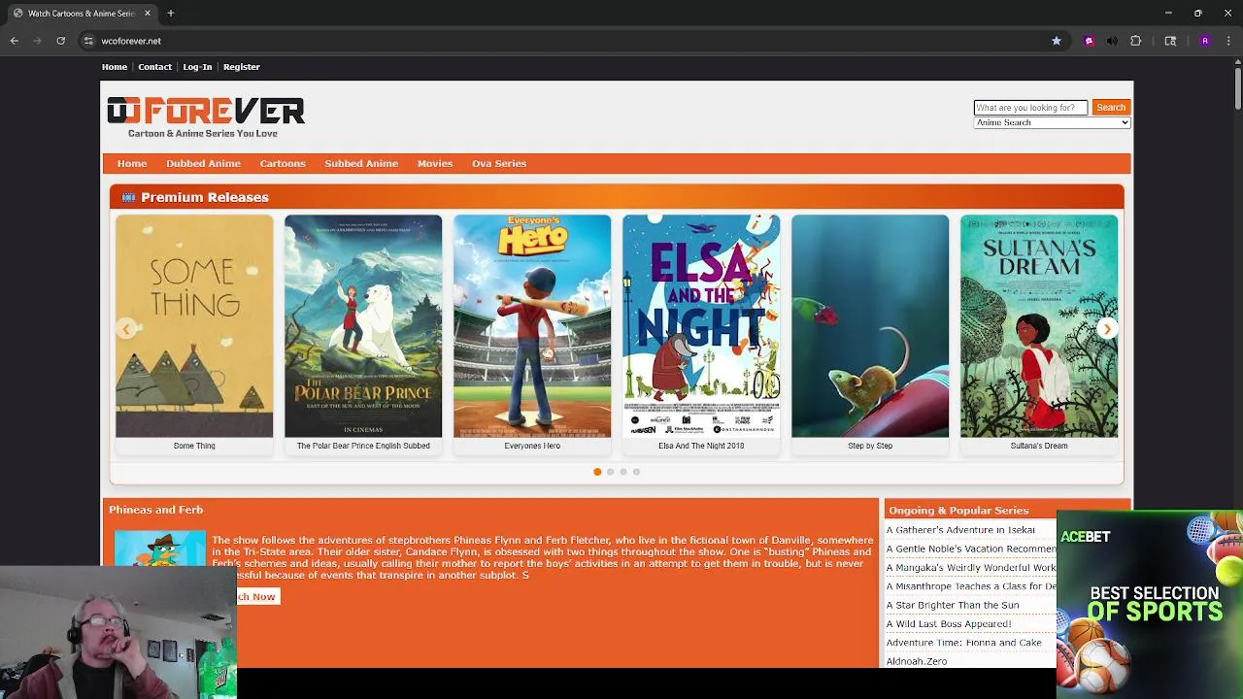This screenshot has height=699, width=1243.
Task: Open the Home tab in orange navbar
Action: 132,163
